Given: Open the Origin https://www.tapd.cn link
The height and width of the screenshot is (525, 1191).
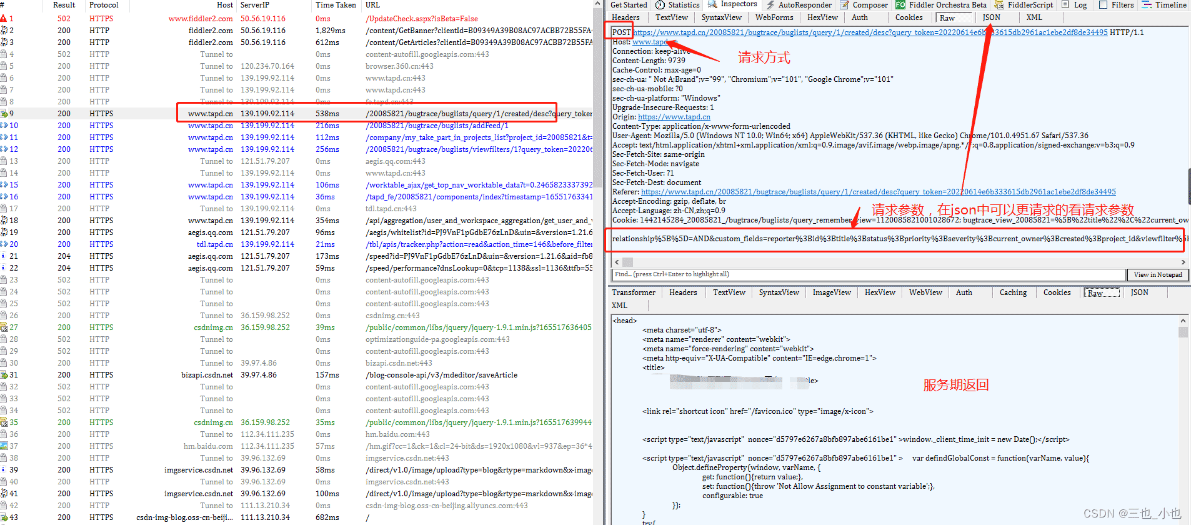Looking at the screenshot, I should point(674,117).
